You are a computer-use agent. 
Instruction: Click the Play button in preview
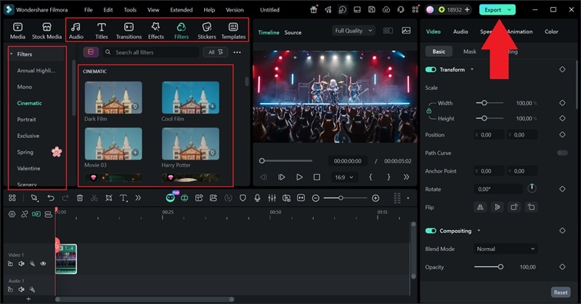coord(299,177)
